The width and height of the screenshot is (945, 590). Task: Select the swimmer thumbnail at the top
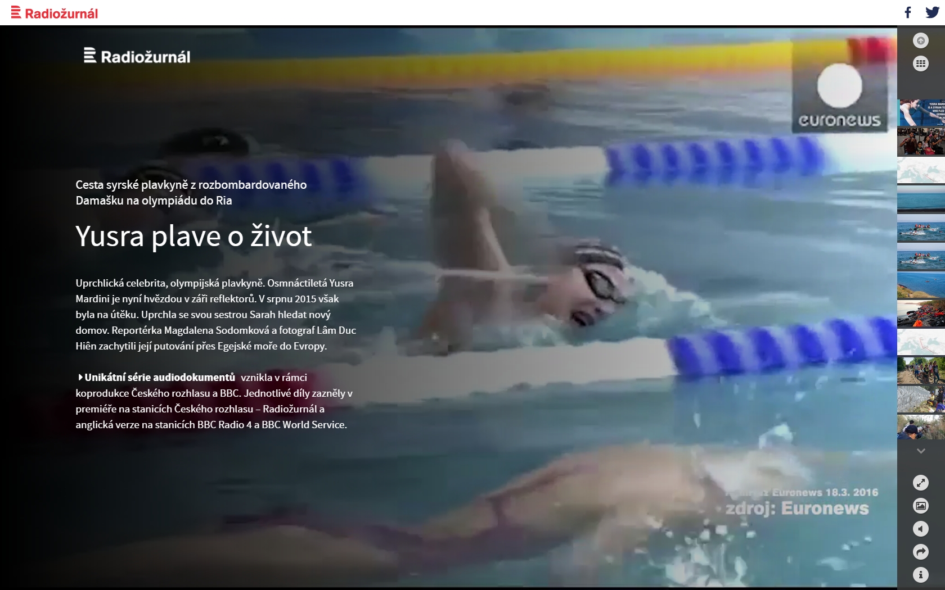(x=921, y=113)
